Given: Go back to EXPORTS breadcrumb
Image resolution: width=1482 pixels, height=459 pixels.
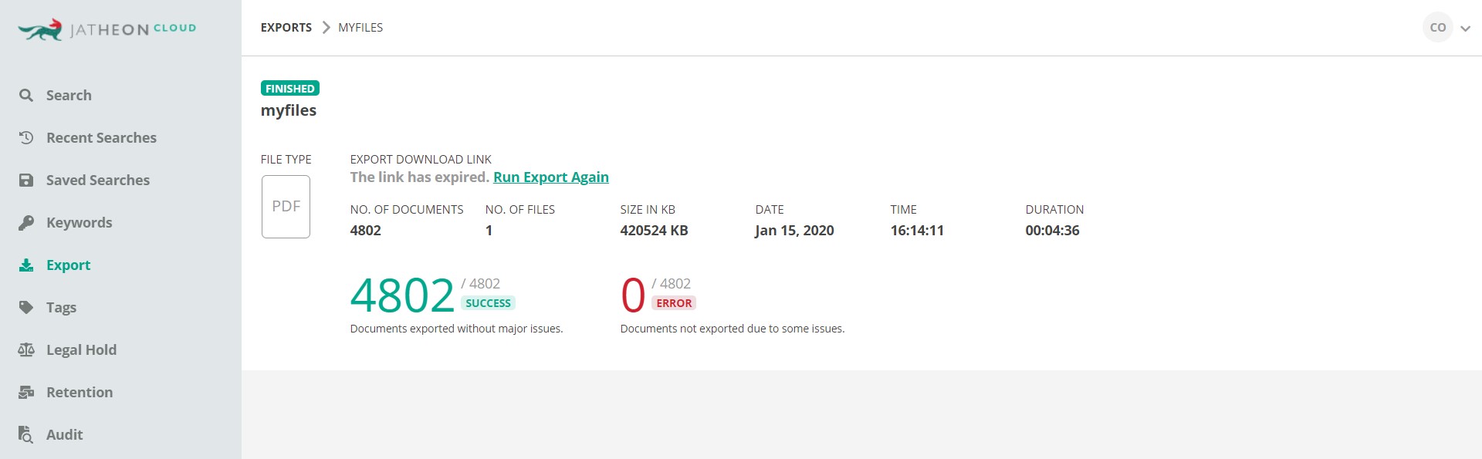Looking at the screenshot, I should point(286,28).
